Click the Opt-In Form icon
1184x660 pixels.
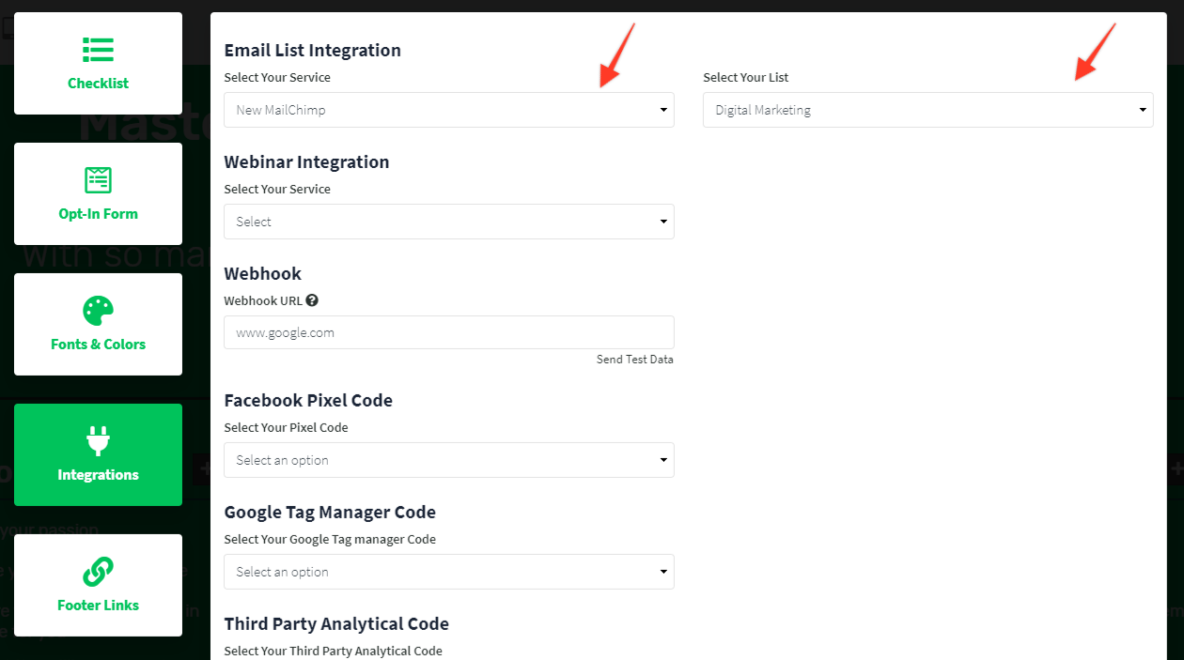pyautogui.click(x=98, y=179)
